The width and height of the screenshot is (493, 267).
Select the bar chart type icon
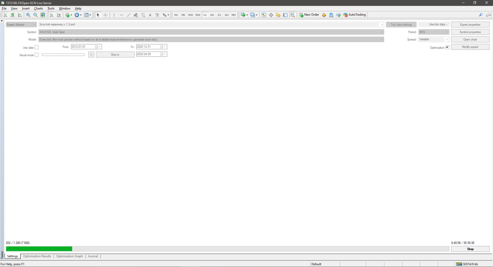click(x=5, y=15)
